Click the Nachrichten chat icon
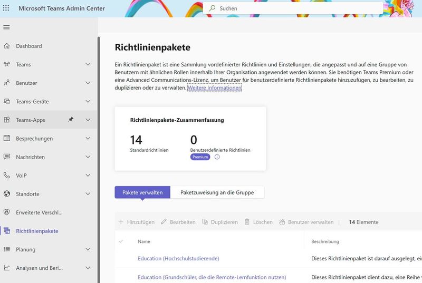 pos(7,157)
